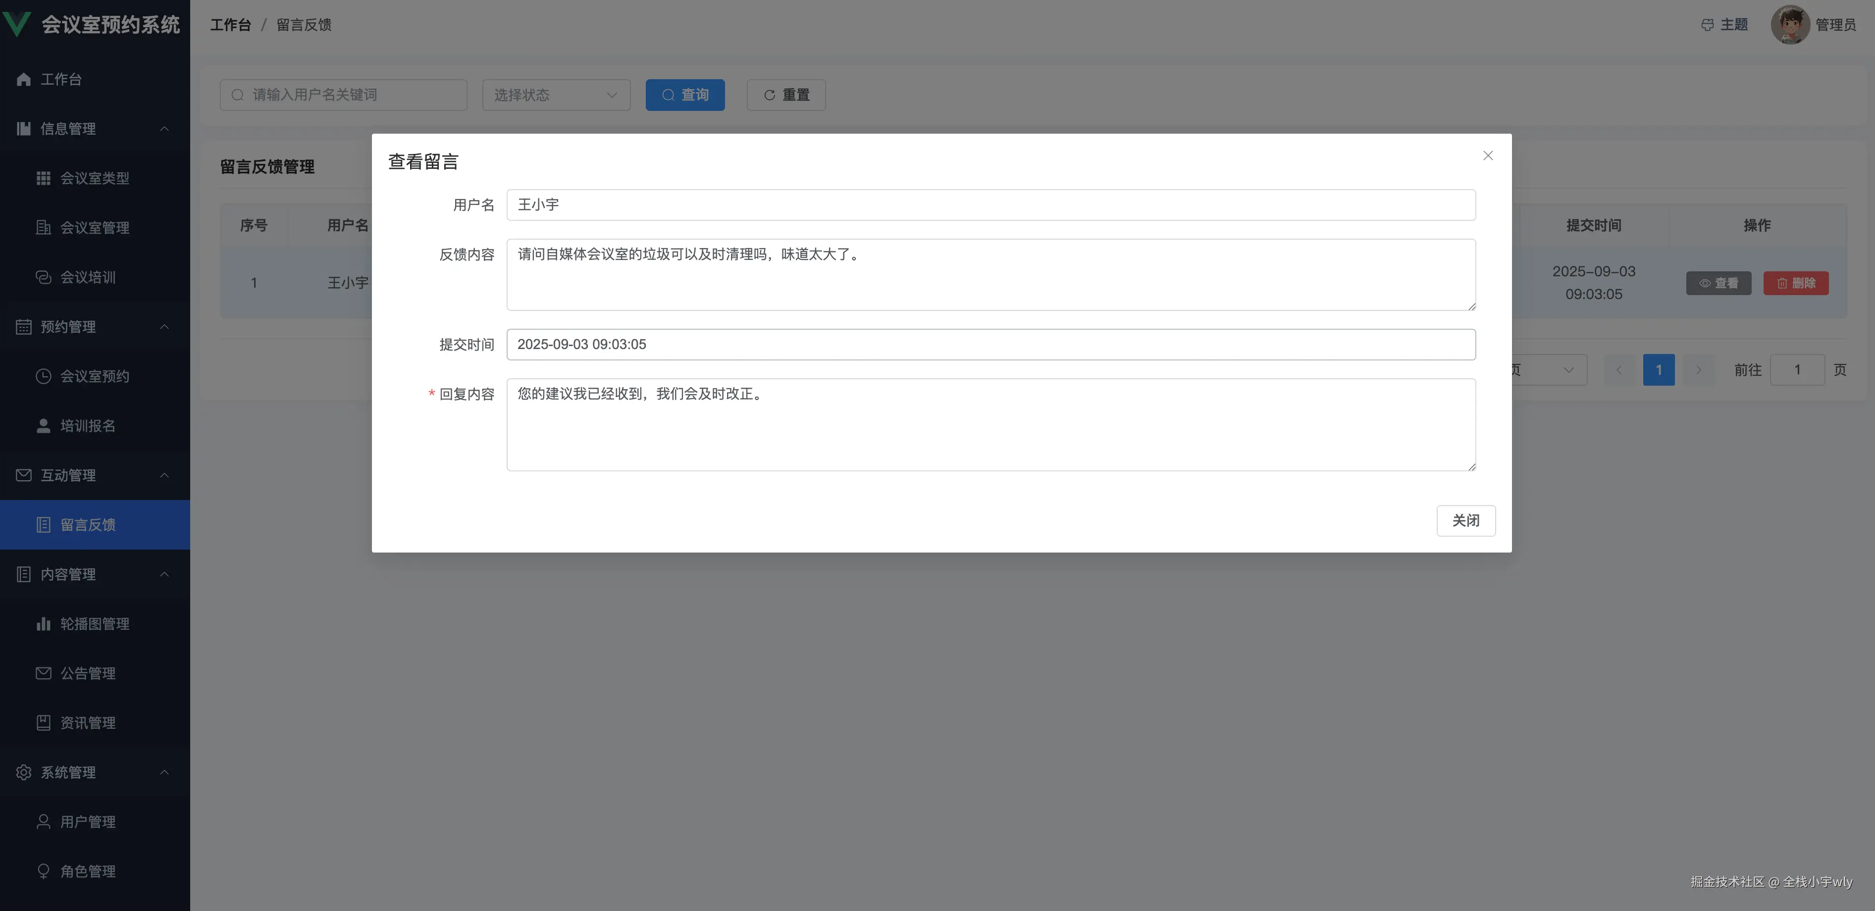Close the 查看留言 dialog with X icon

pyautogui.click(x=1488, y=156)
